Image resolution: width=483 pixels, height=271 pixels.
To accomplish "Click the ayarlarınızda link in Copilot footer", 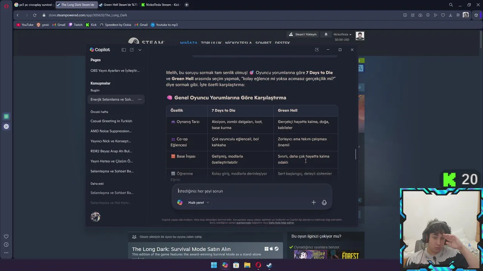I will (x=243, y=223).
